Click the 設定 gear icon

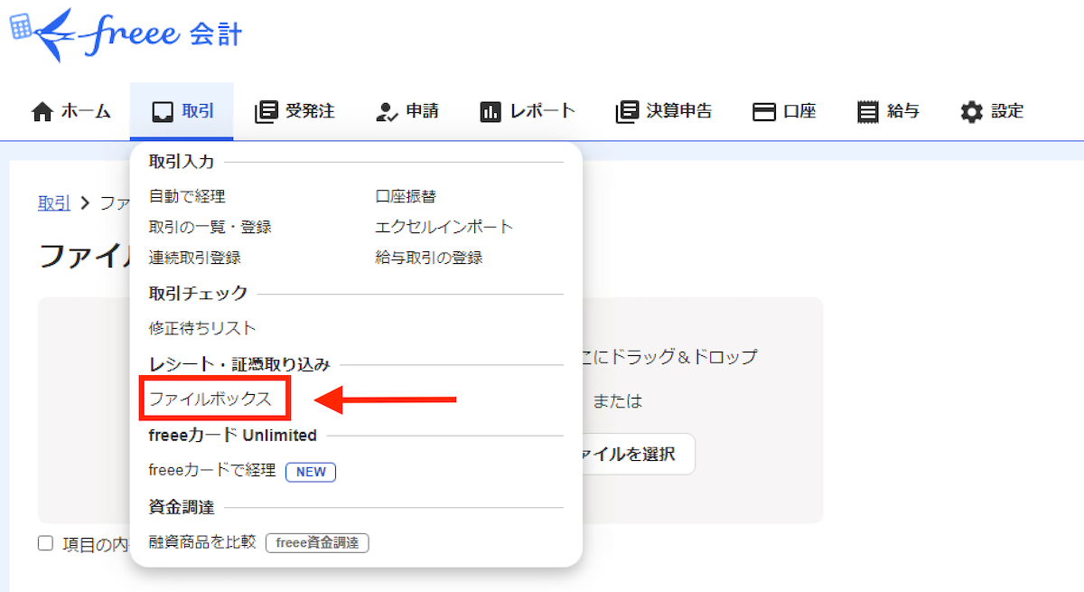(x=971, y=112)
